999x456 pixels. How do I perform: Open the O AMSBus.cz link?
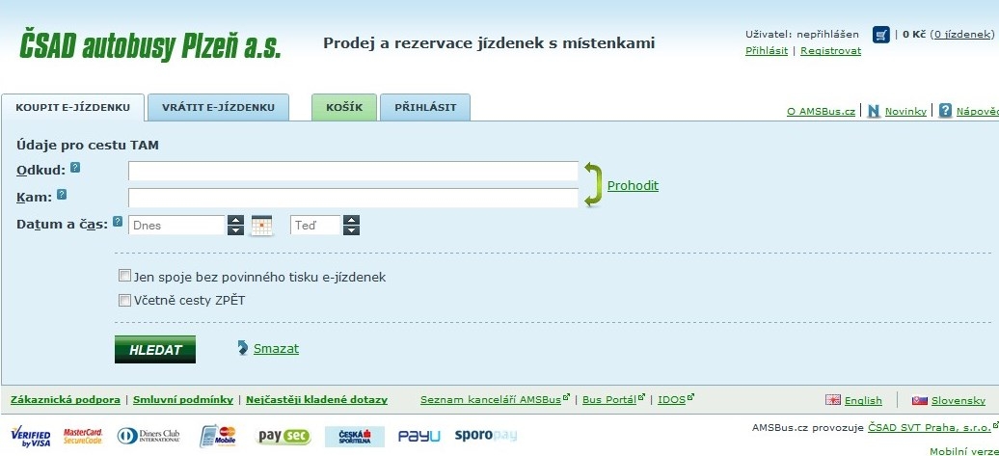(x=821, y=112)
